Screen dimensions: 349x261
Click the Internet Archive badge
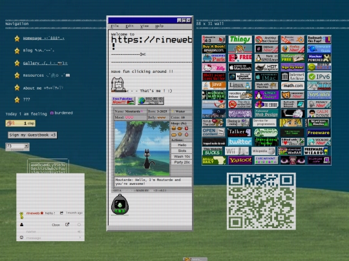click(293, 76)
